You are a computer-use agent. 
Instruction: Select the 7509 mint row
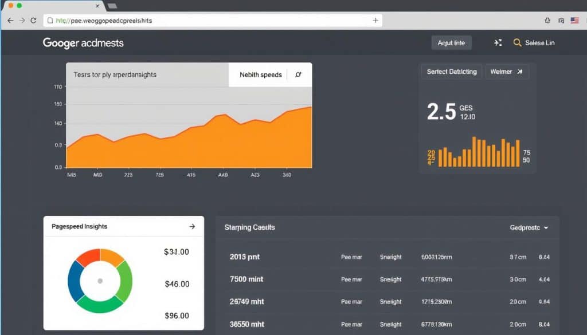(x=388, y=279)
